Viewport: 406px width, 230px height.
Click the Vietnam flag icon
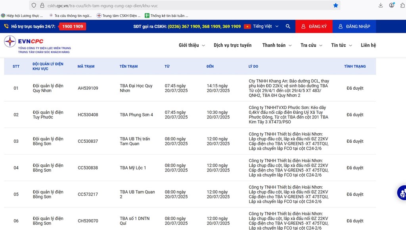pyautogui.click(x=247, y=26)
